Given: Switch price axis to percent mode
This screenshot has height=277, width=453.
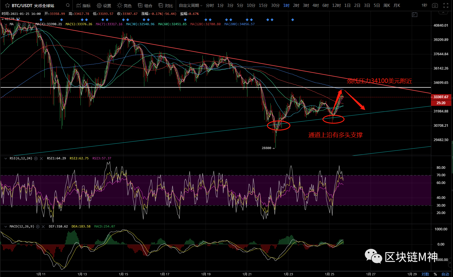Looking at the screenshot, I should pyautogui.click(x=435, y=274).
